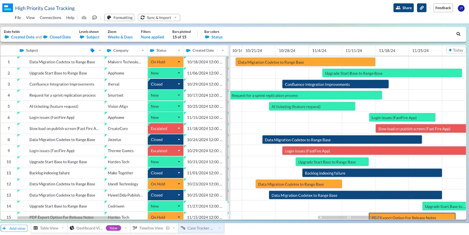
Task: Click the table grid icon of Table View
Action: [x=35, y=228]
